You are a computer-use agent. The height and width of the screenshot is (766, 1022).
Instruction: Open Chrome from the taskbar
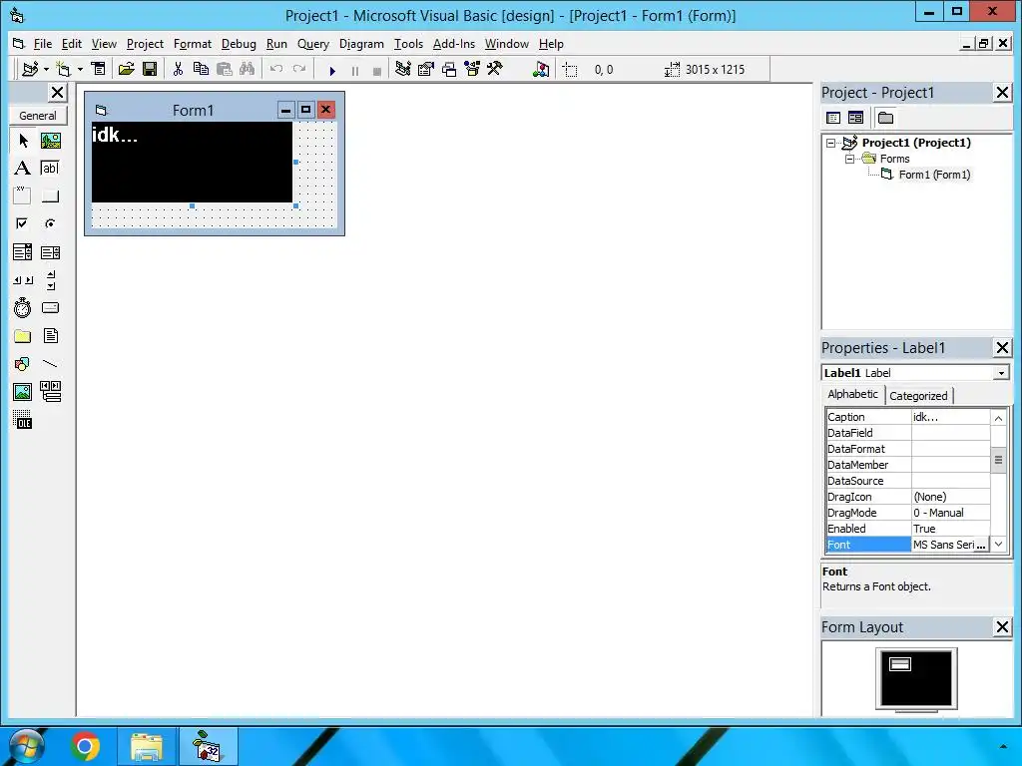[86, 746]
